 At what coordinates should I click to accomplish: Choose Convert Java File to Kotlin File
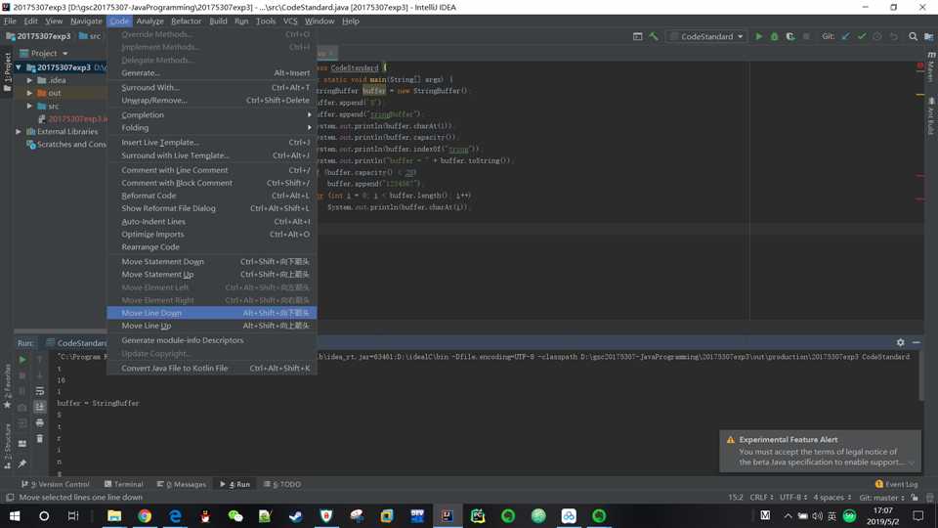pos(212,369)
